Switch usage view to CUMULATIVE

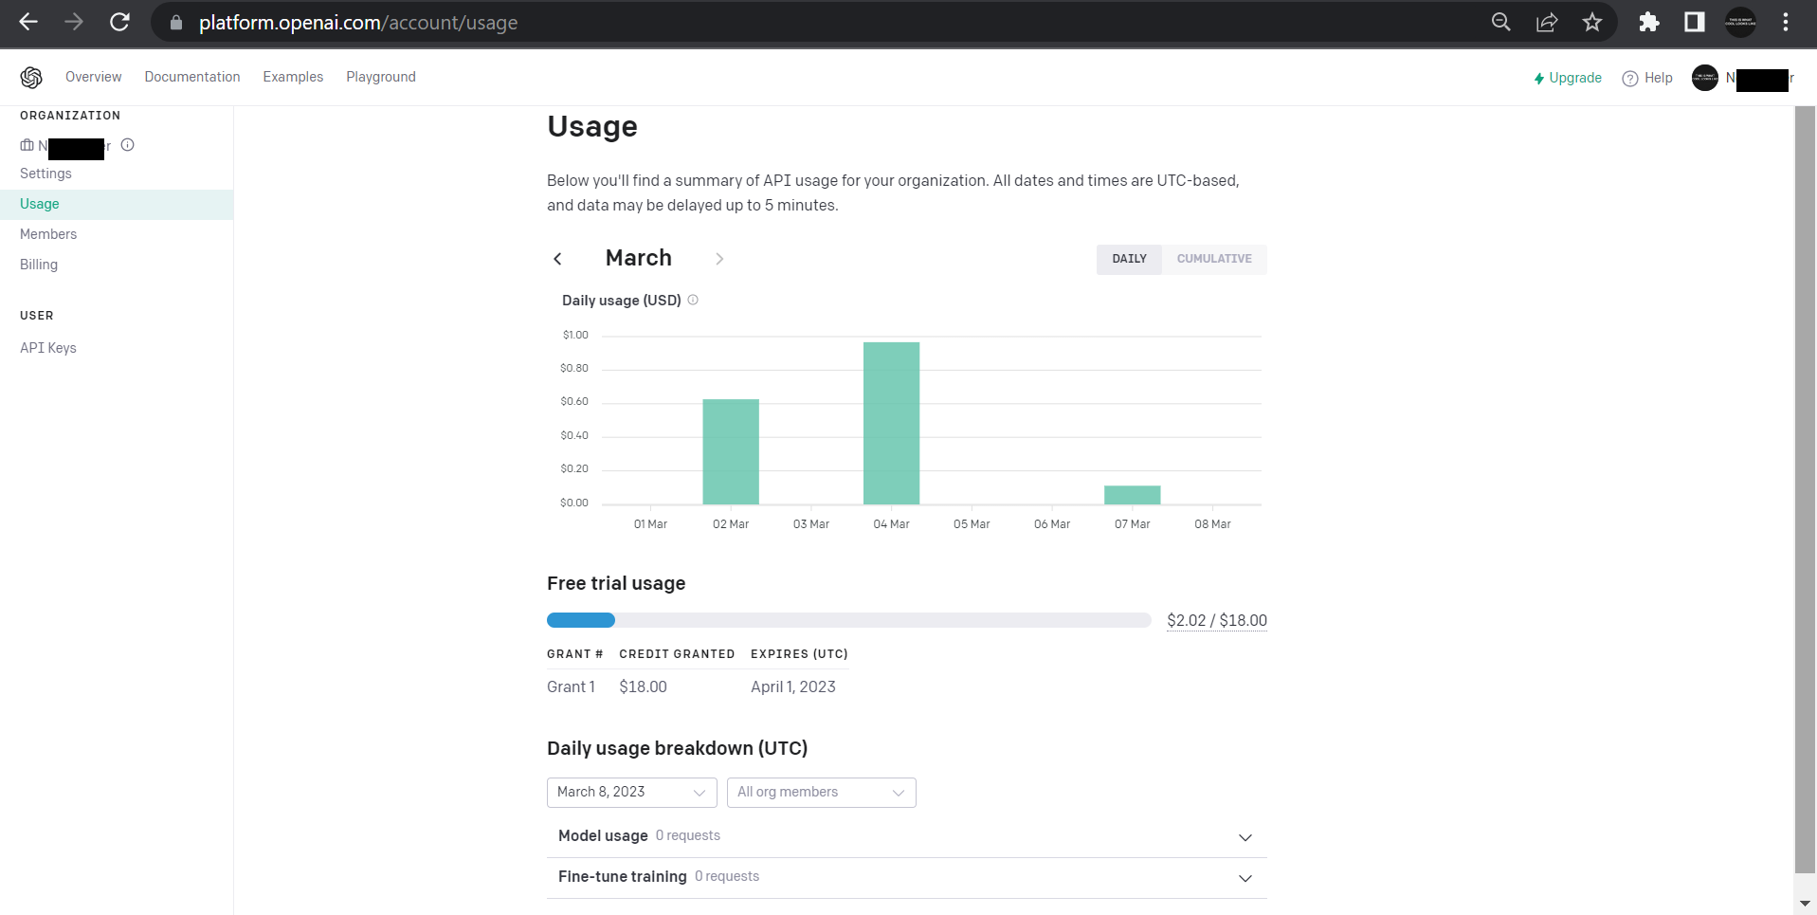(x=1214, y=259)
